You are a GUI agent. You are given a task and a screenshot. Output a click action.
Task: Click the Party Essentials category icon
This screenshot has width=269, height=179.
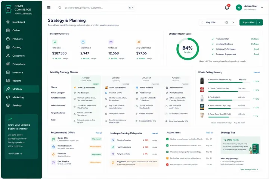113,154
